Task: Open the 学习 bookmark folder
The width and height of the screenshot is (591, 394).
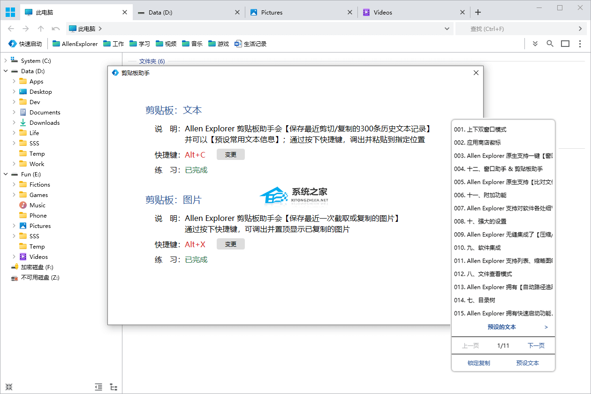Action: point(140,44)
